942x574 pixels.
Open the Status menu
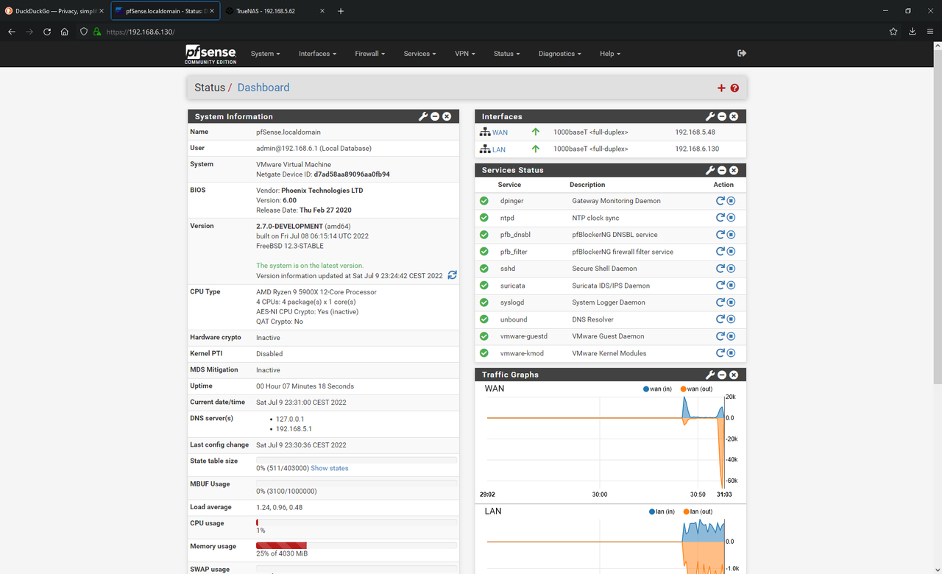506,54
